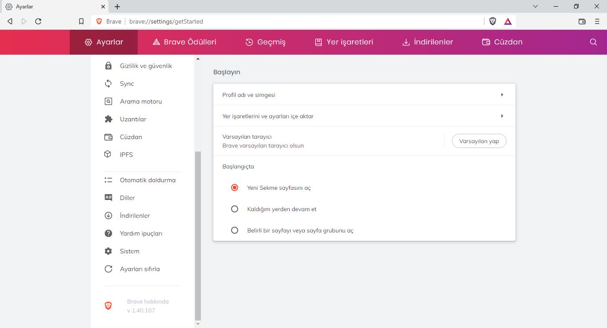Click the Ayarları sıfırla reset icon
607x328 pixels.
pos(108,269)
